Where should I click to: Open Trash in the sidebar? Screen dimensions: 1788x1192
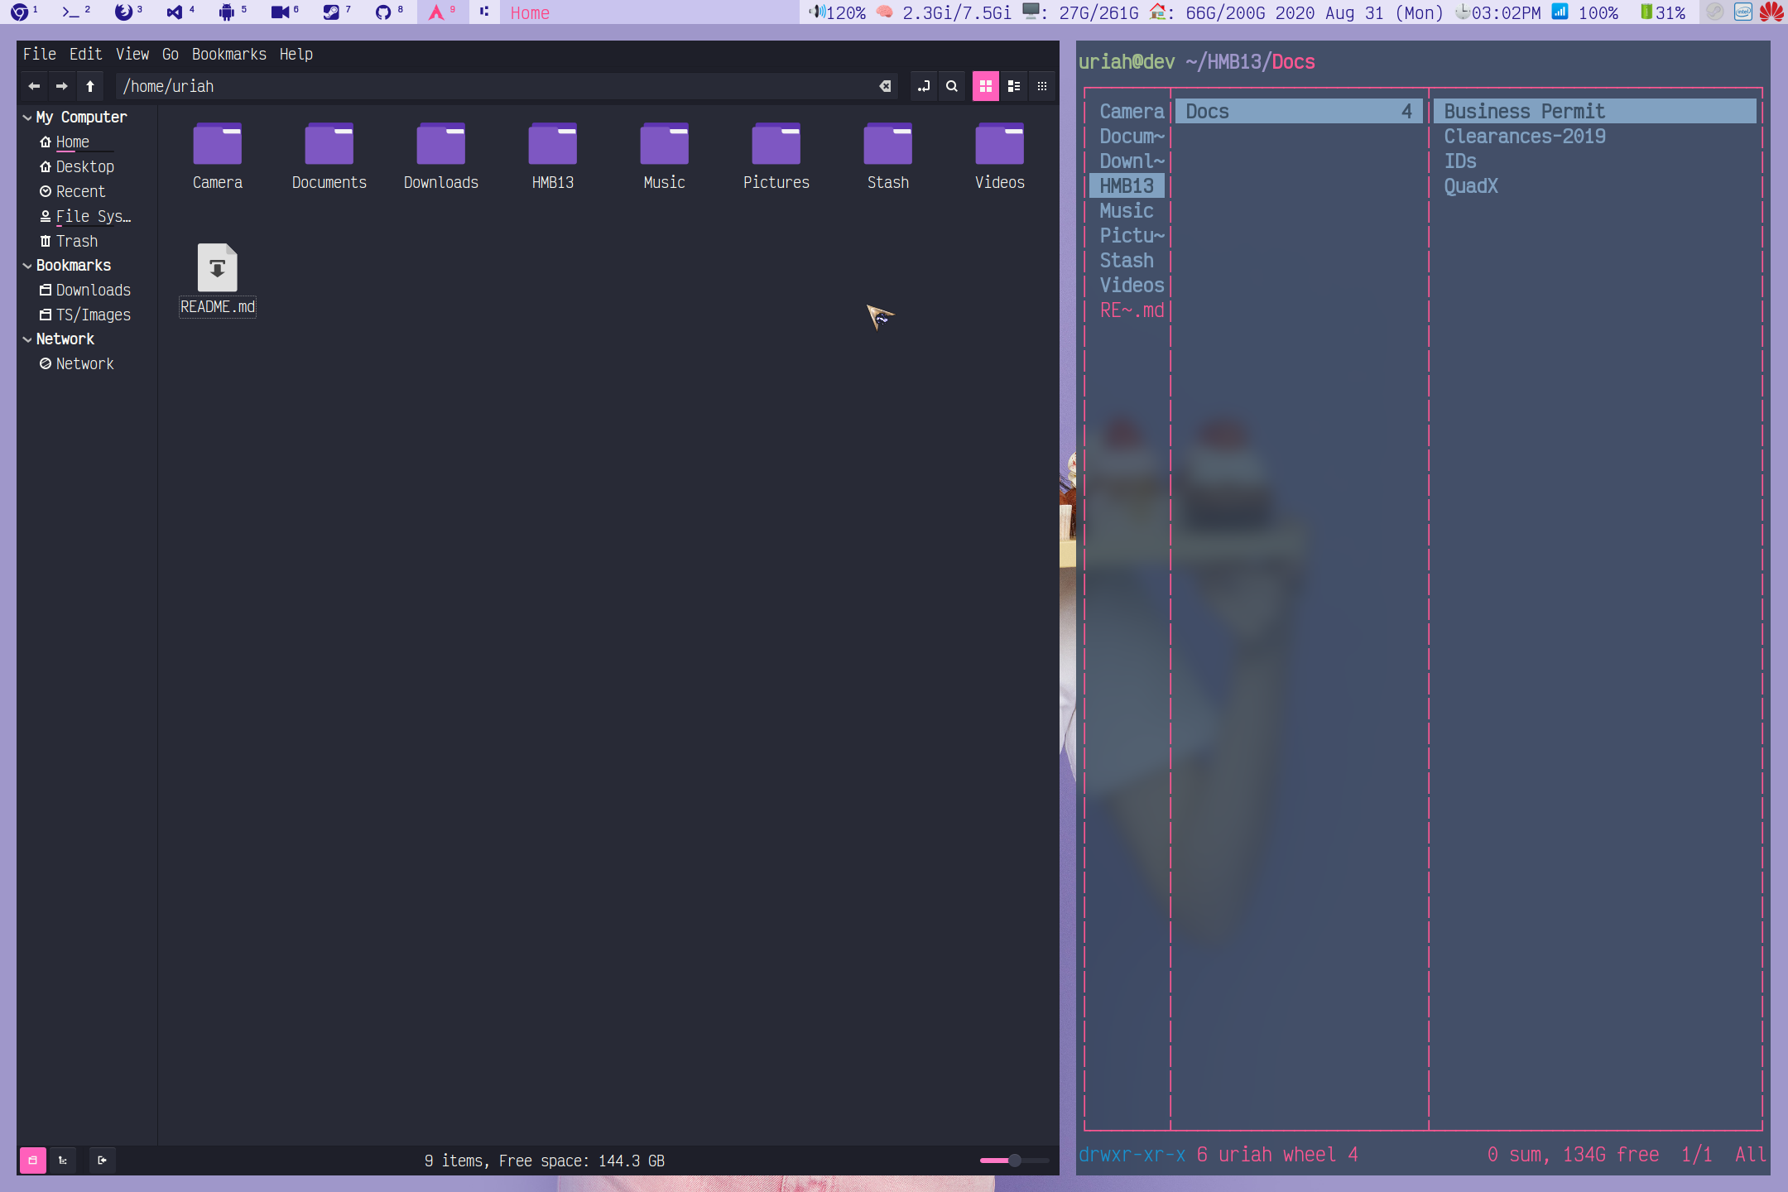77,241
